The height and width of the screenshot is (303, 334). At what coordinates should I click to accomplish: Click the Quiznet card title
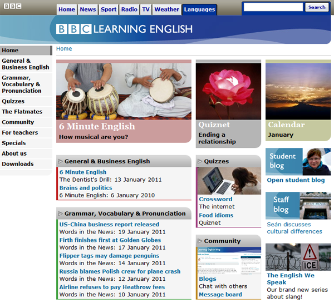point(214,125)
